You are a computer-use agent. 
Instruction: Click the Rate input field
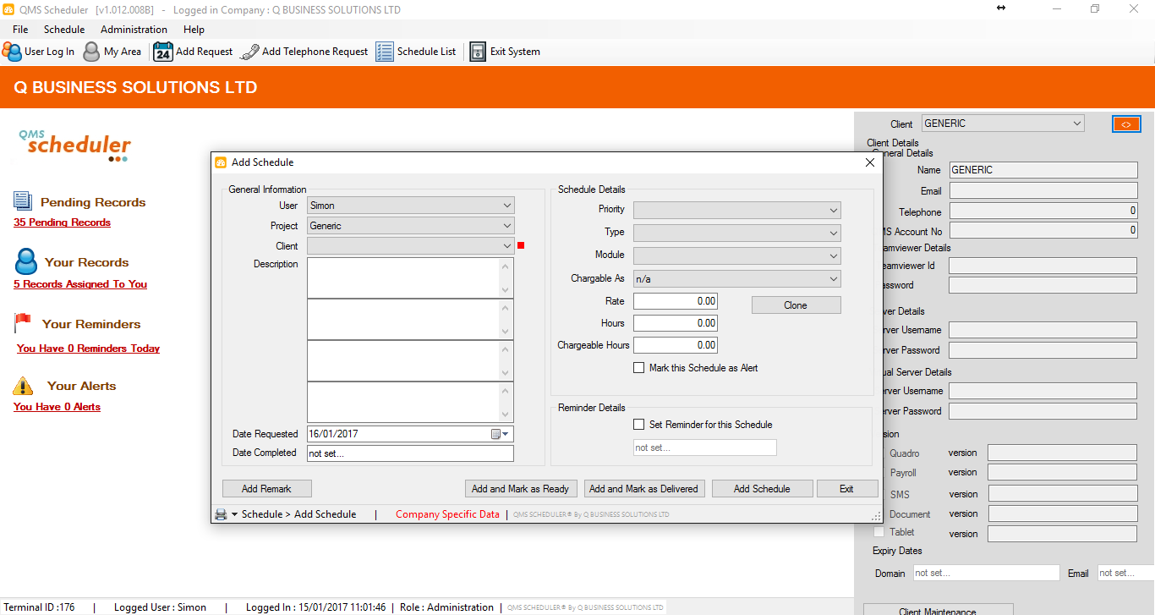(x=676, y=301)
